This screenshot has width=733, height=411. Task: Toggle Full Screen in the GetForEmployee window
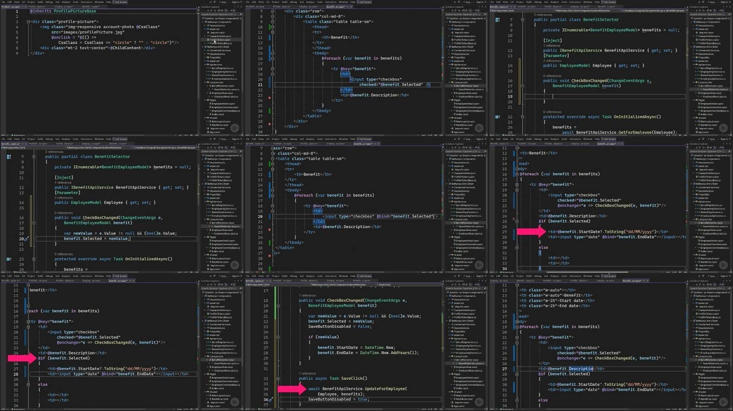click(x=608, y=2)
